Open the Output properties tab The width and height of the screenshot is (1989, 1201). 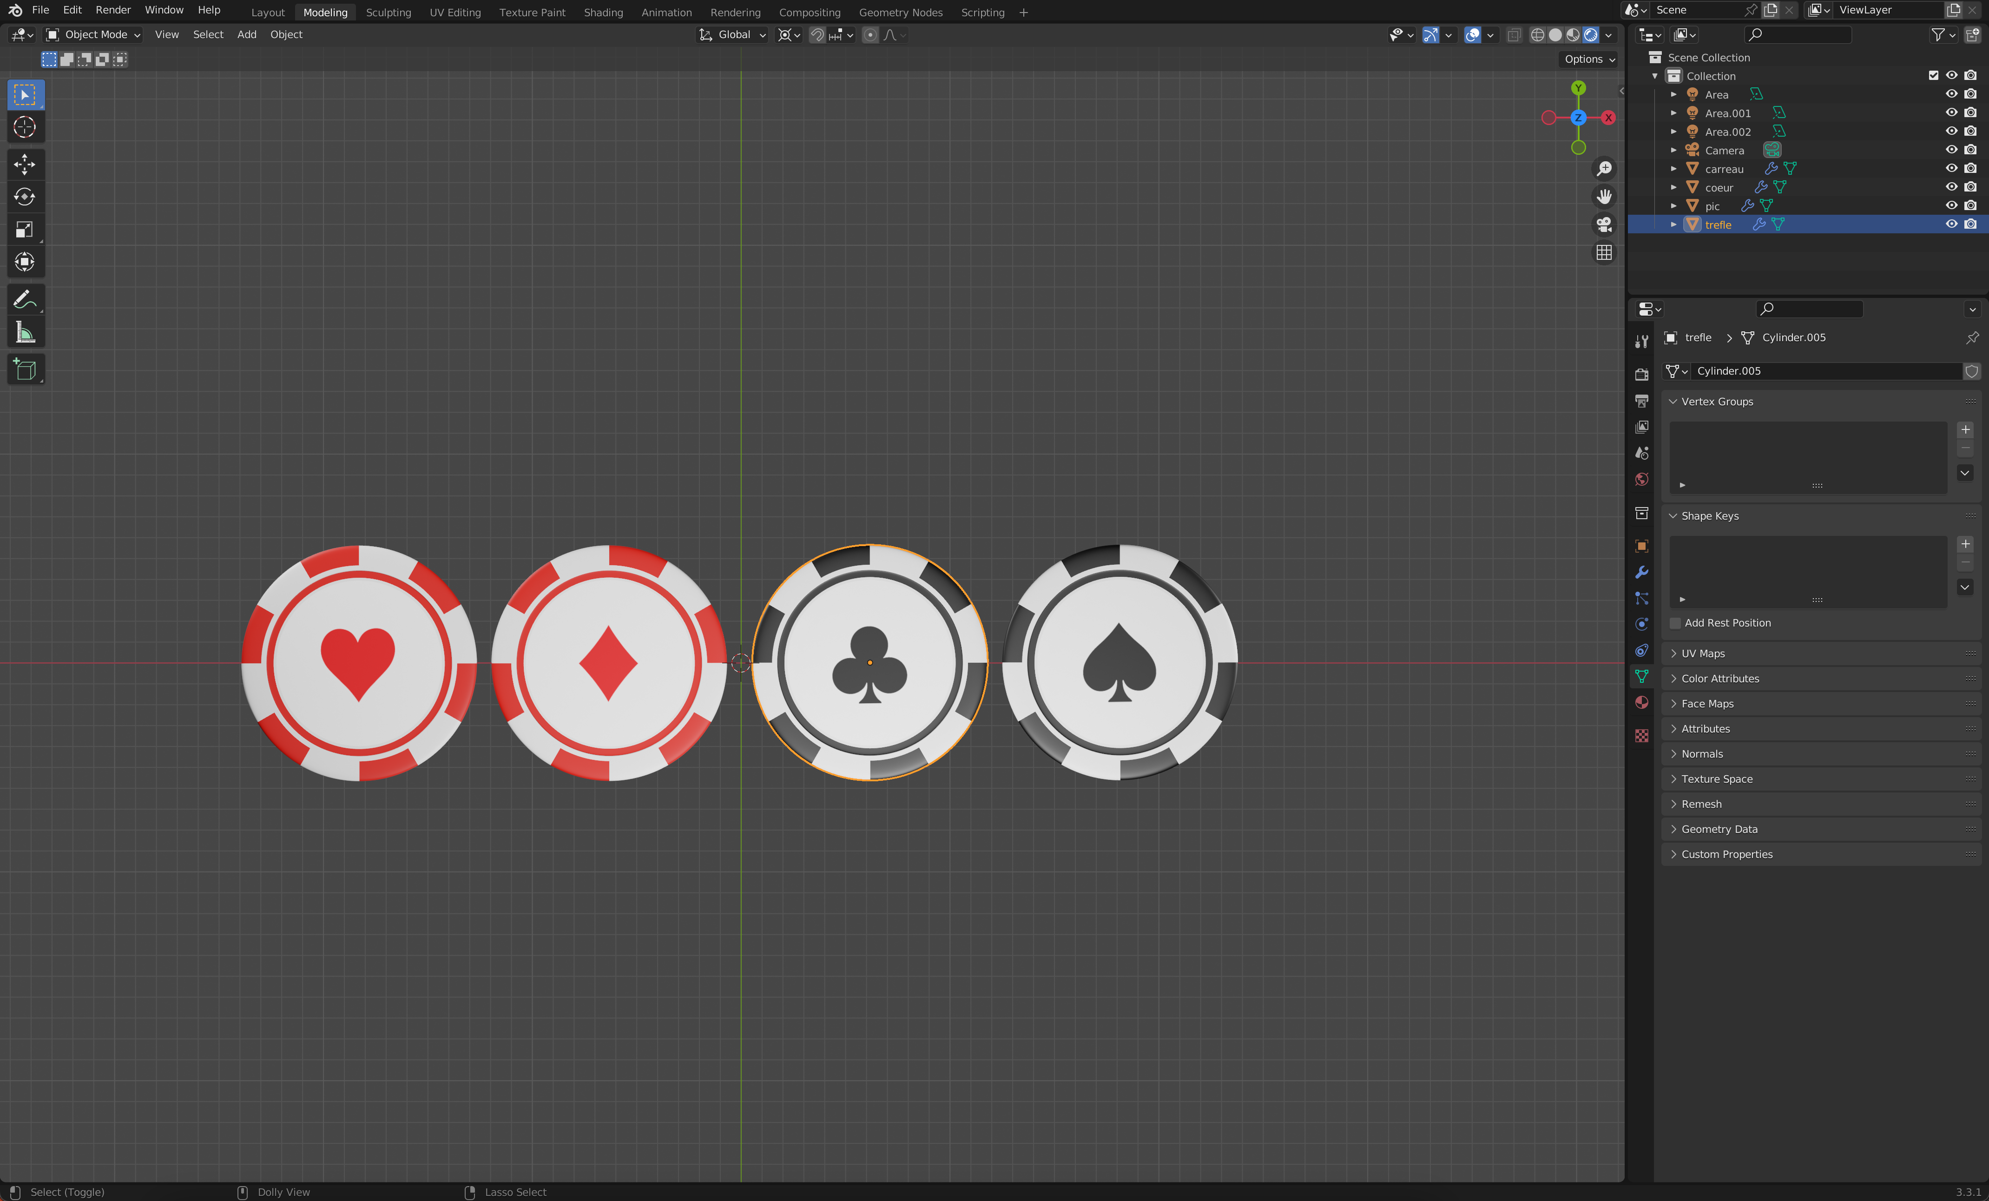pyautogui.click(x=1642, y=400)
